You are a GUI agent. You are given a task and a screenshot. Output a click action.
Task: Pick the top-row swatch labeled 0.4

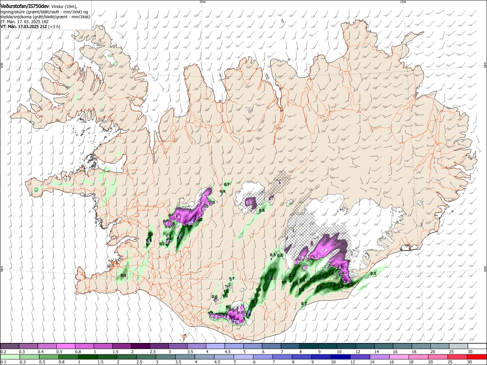pyautogui.click(x=47, y=346)
